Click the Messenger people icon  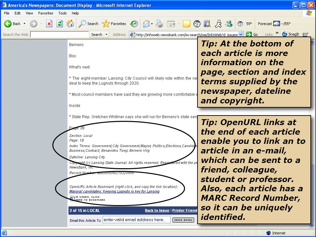pyautogui.click(x=229, y=24)
